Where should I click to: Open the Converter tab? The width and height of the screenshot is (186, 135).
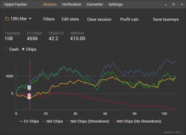(95, 4)
